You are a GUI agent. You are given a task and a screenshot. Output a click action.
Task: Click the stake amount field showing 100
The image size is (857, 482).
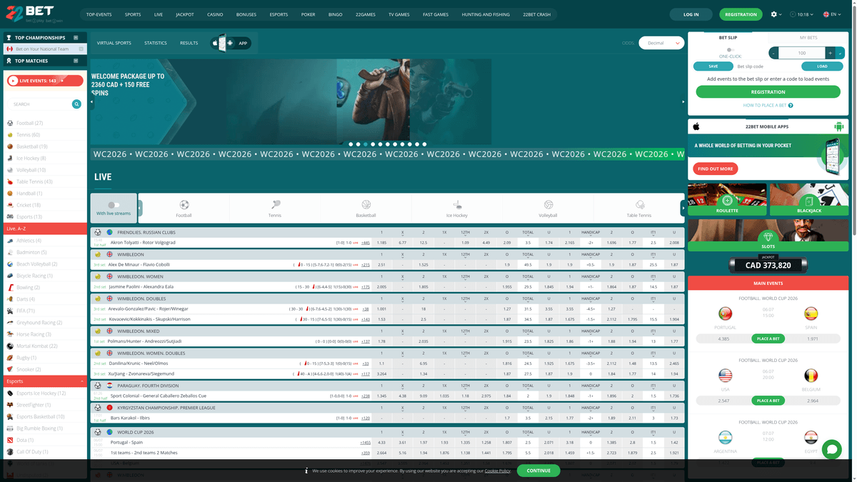pyautogui.click(x=801, y=53)
